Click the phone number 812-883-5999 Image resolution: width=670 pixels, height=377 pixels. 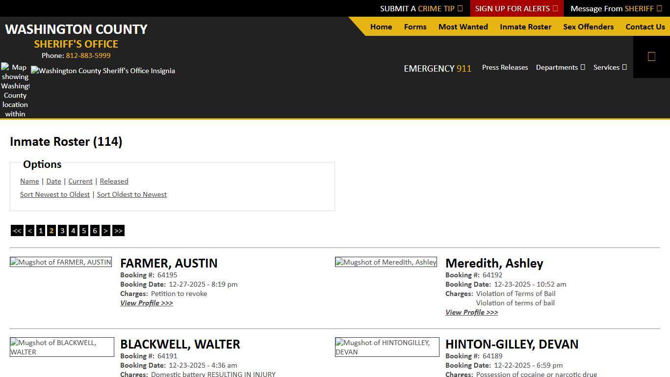pyautogui.click(x=88, y=55)
